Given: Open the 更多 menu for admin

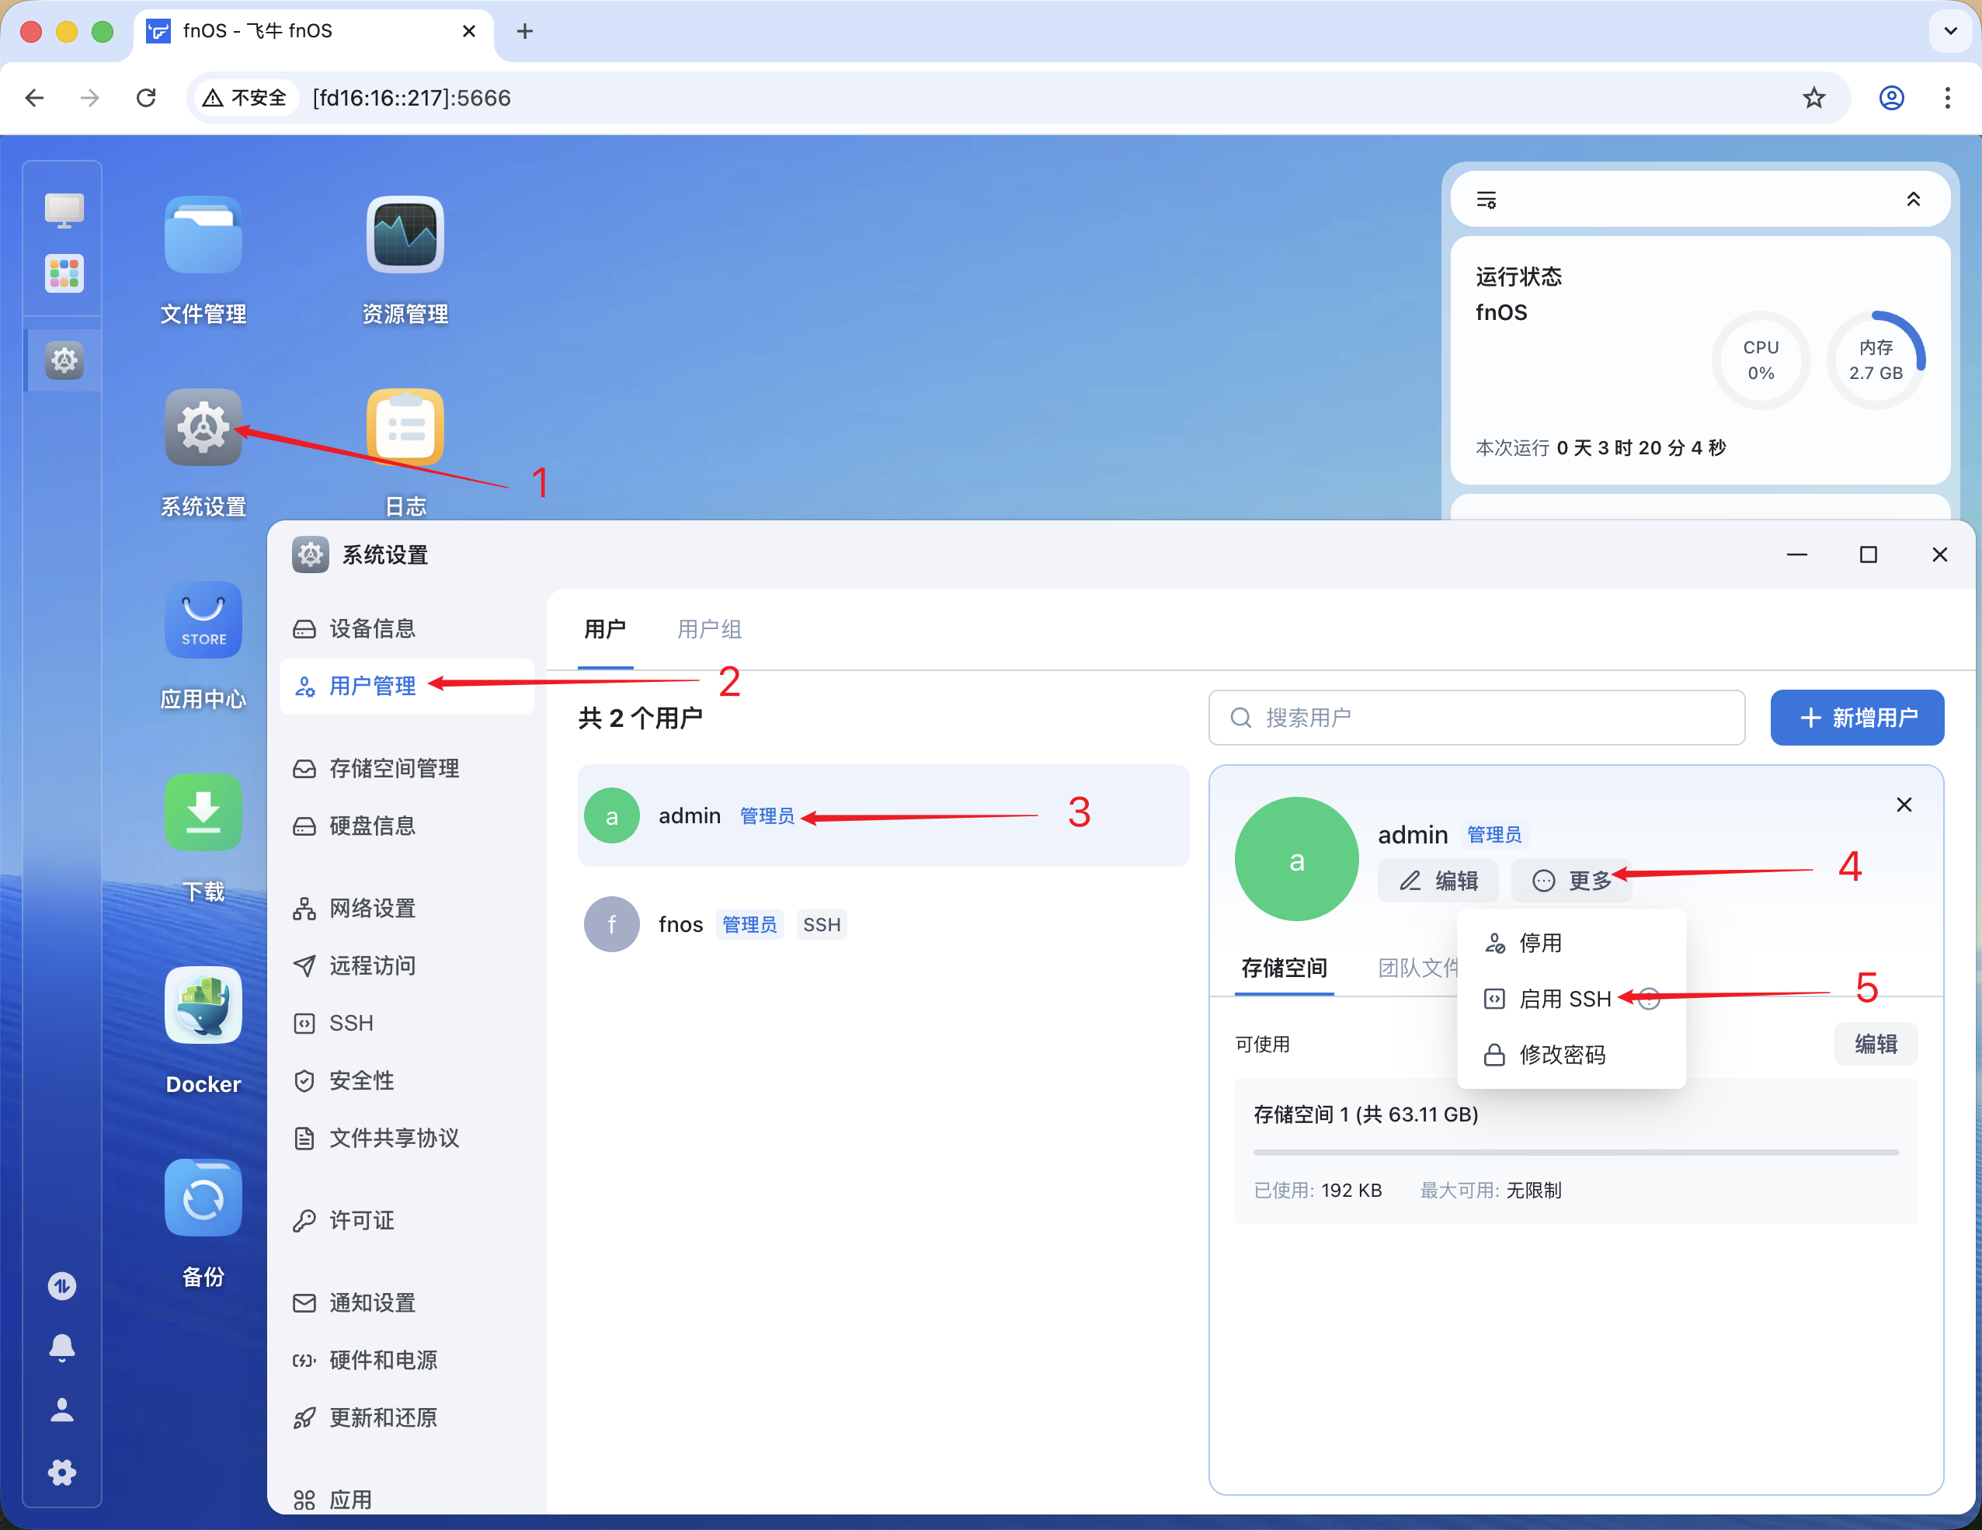Looking at the screenshot, I should pos(1572,880).
